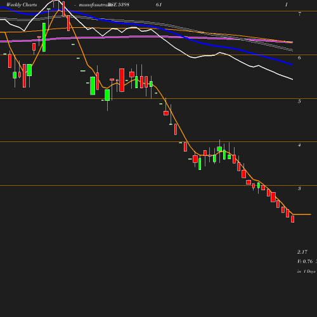Click the price axis label '5'
Image resolution: width=317 pixels, height=317 pixels.
click(299, 101)
